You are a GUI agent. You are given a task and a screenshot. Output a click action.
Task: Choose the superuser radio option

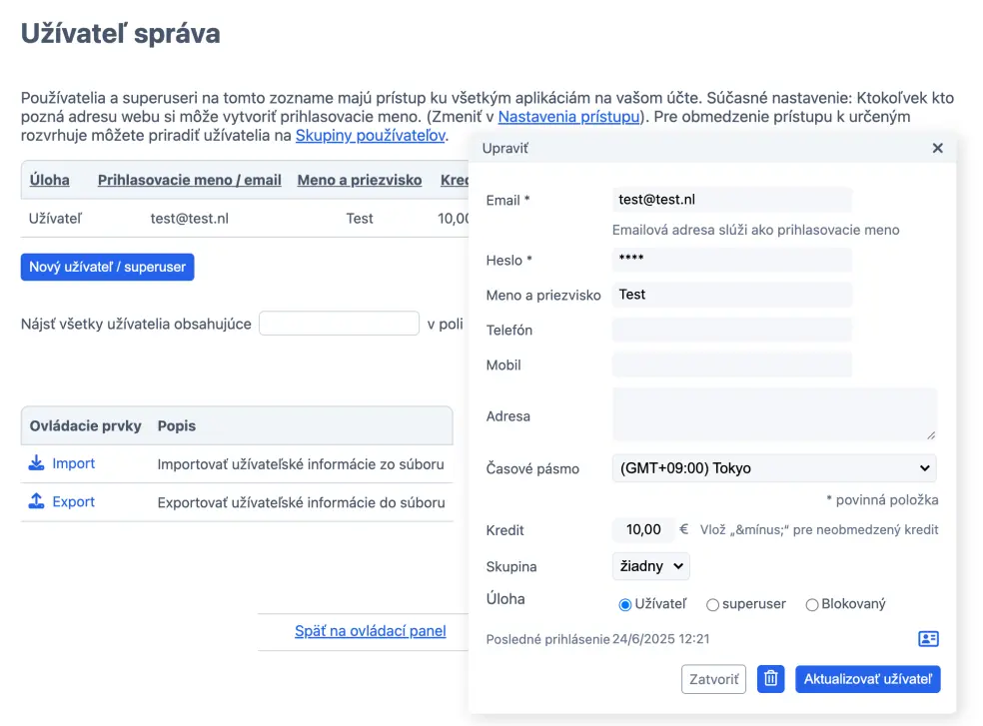pyautogui.click(x=712, y=604)
